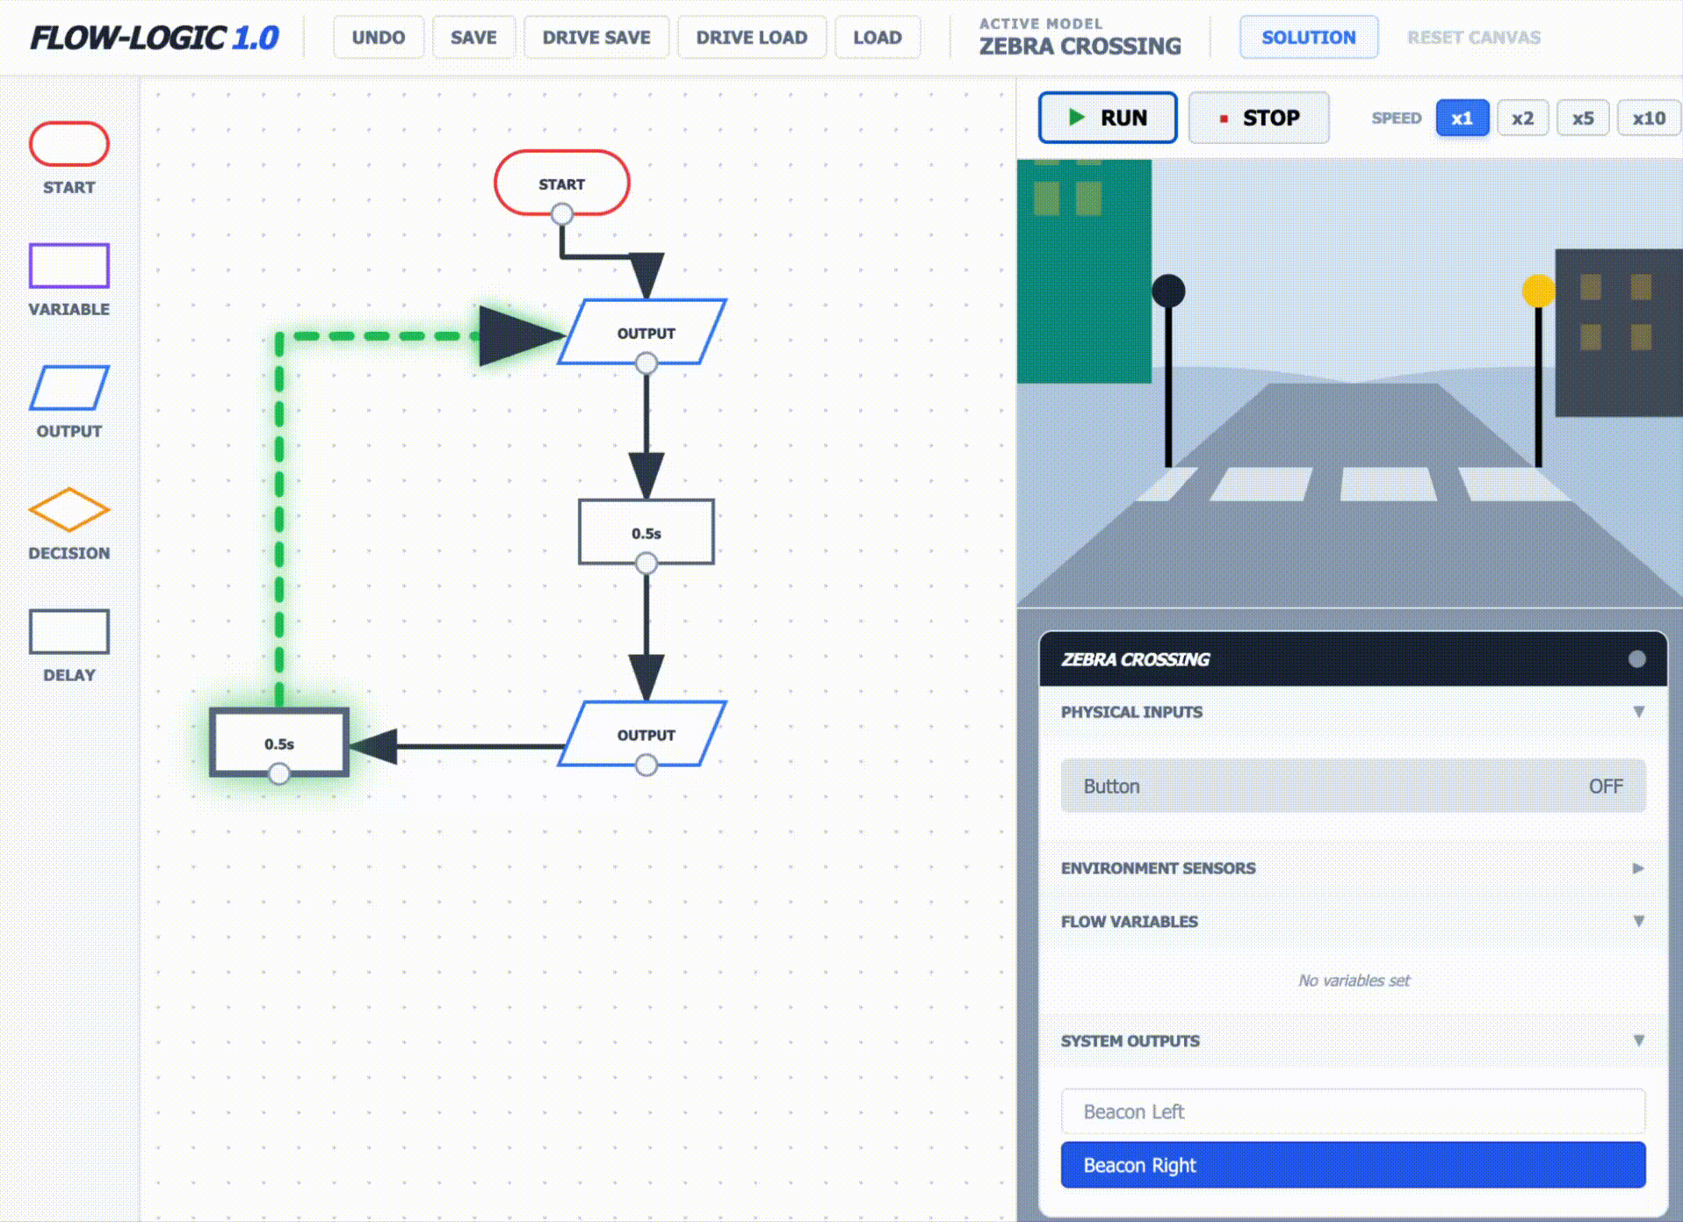Select the OUTPUT parallelogram tool
Screen dimensions: 1683x1222
pos(70,388)
